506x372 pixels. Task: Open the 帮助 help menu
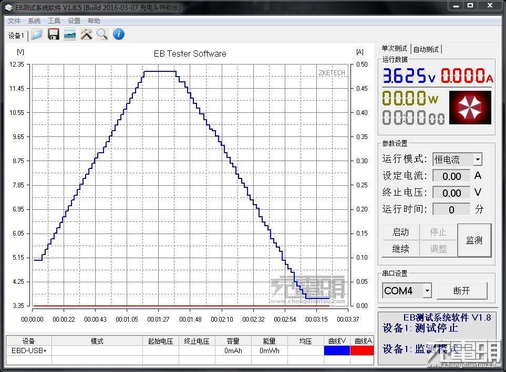tap(94, 20)
